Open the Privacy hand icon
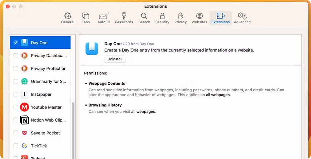The height and width of the screenshot is (159, 311). tap(180, 16)
